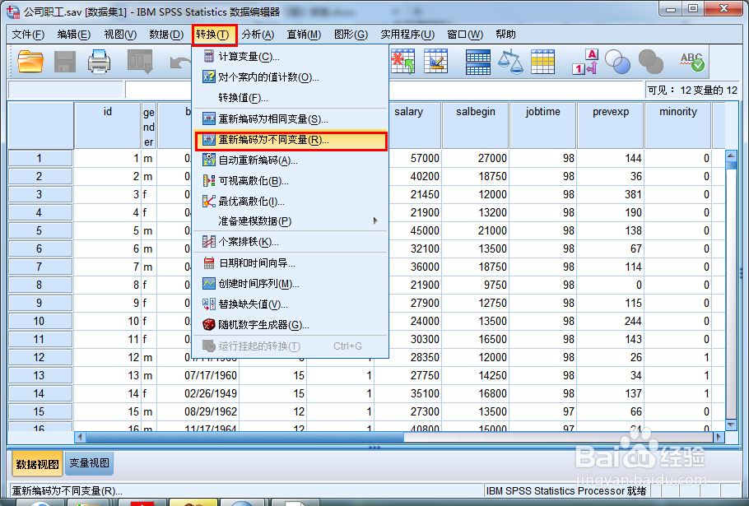This screenshot has height=506, width=749.
Task: Select the id column header
Action: [108, 125]
